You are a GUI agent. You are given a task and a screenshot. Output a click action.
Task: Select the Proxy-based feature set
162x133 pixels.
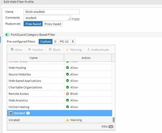53,24
